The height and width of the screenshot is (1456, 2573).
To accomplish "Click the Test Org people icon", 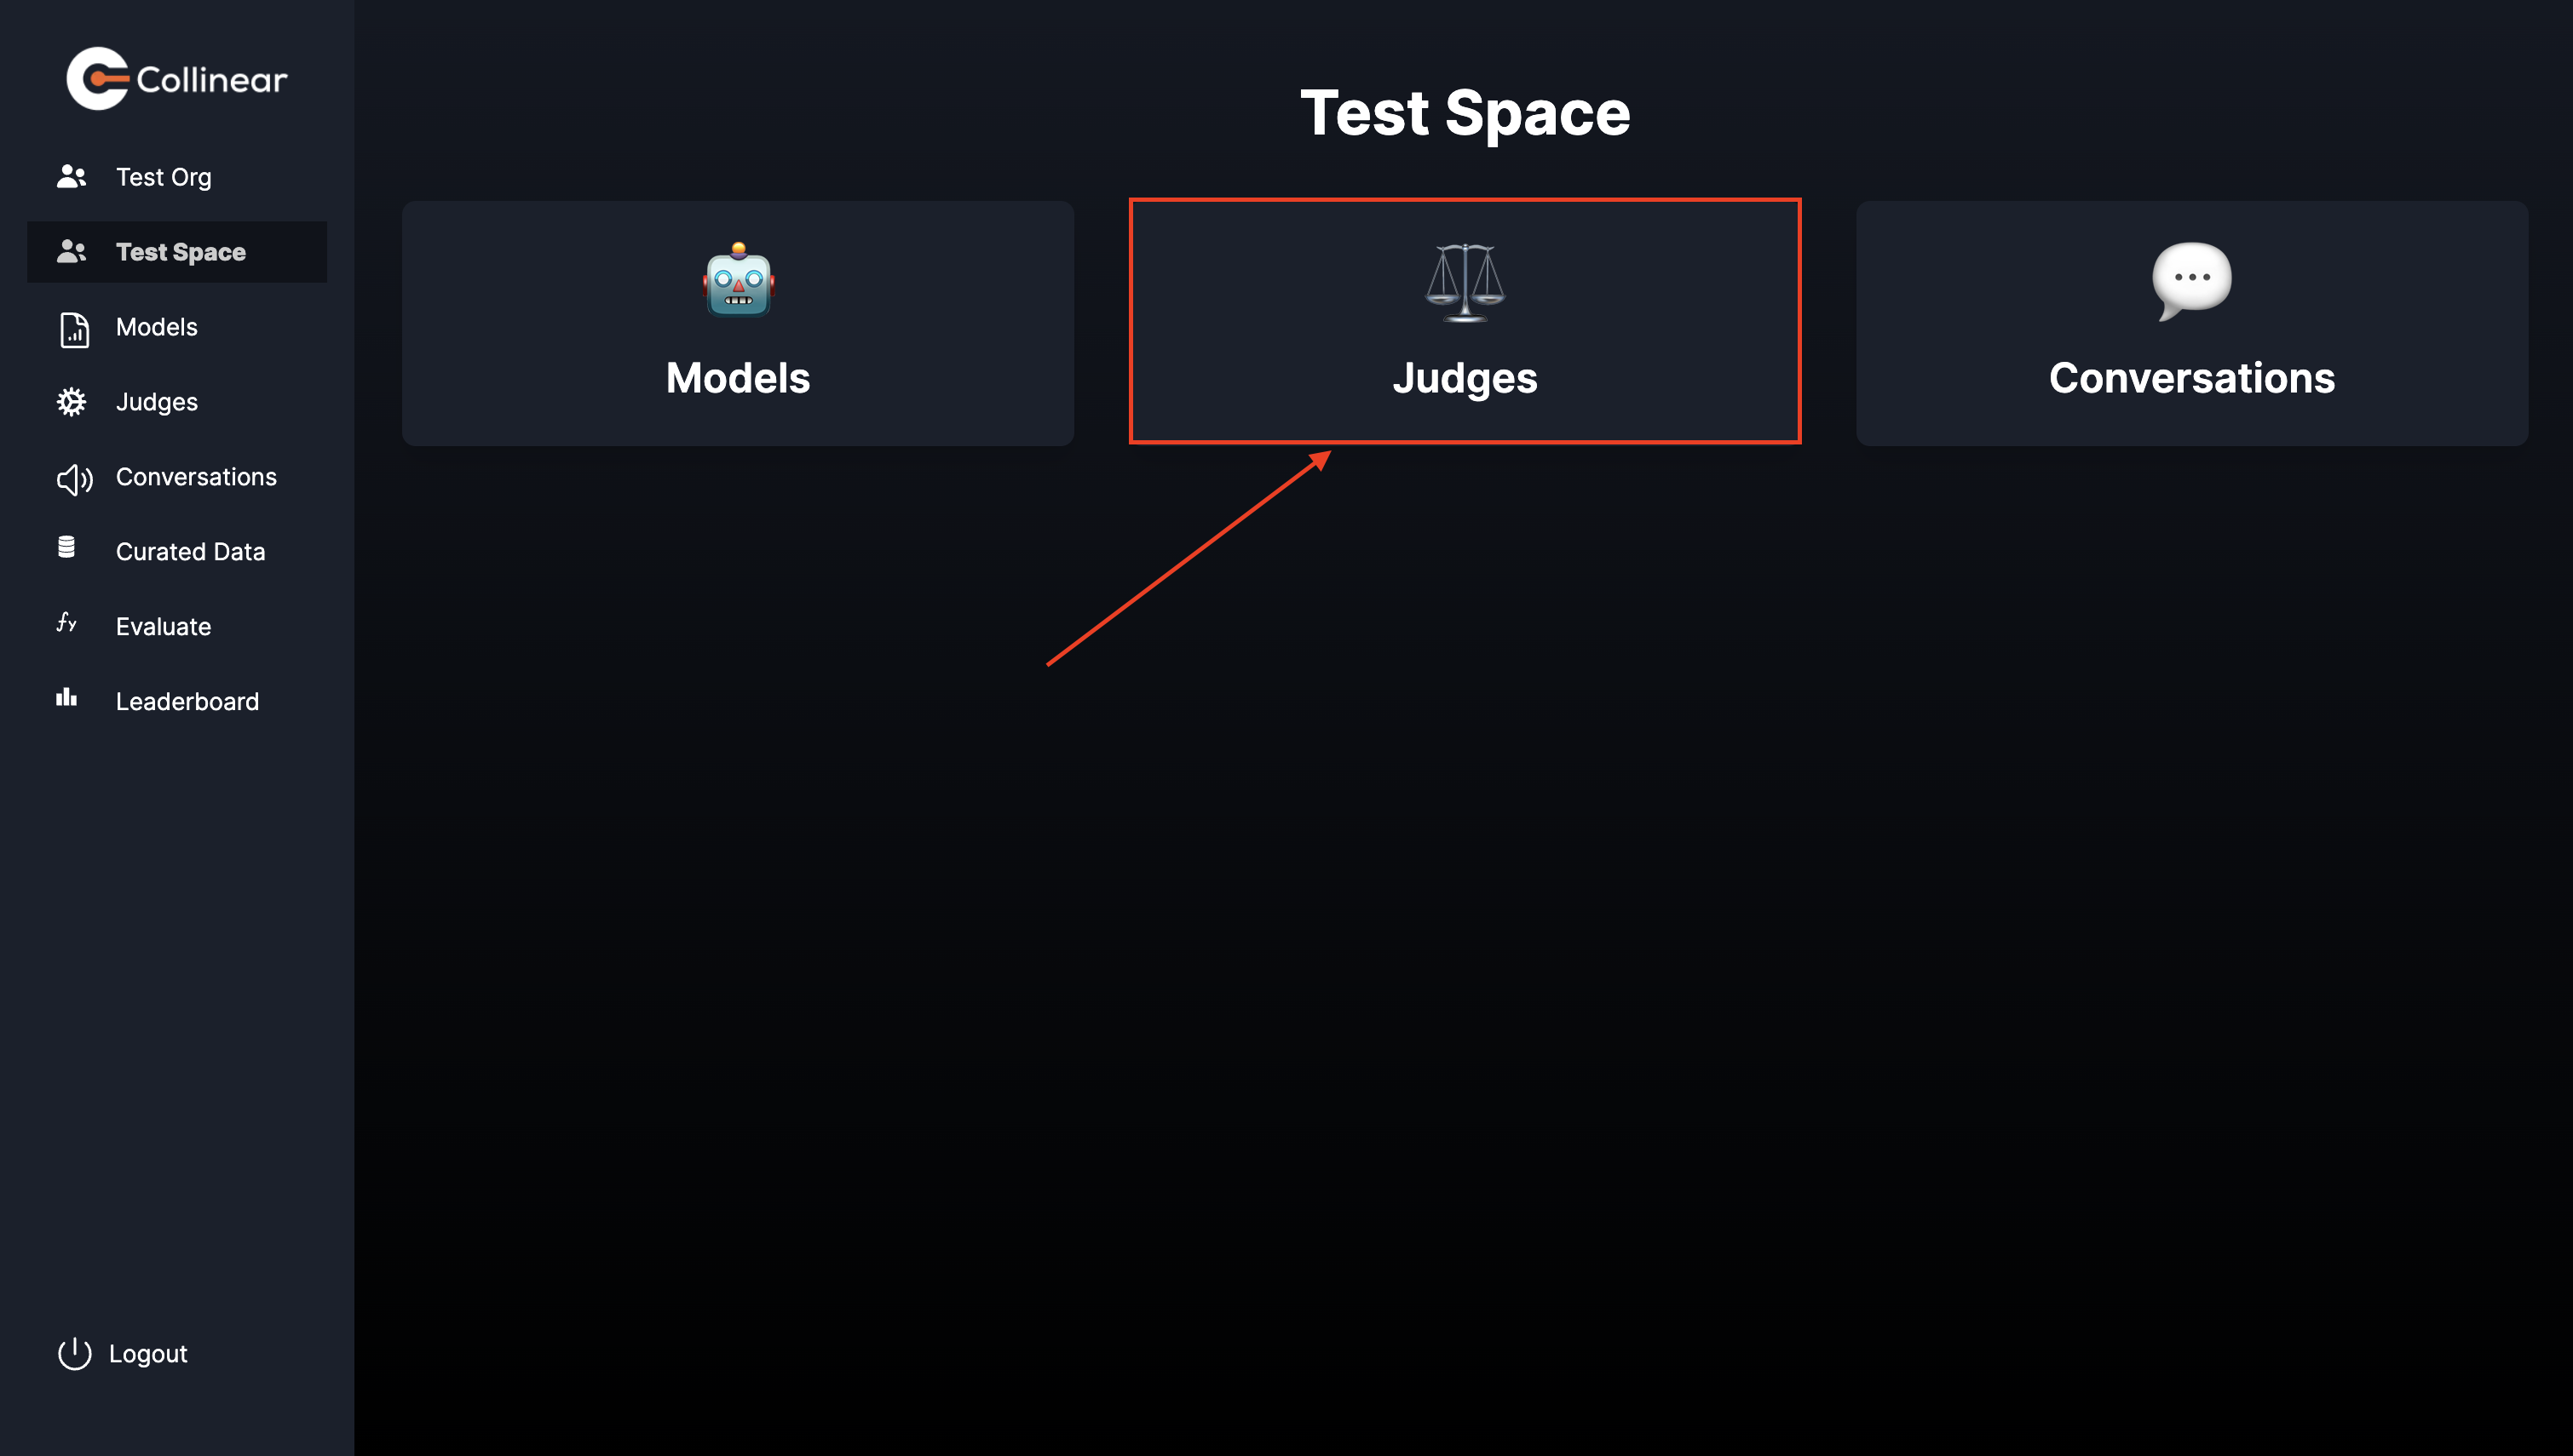I will click(x=72, y=177).
